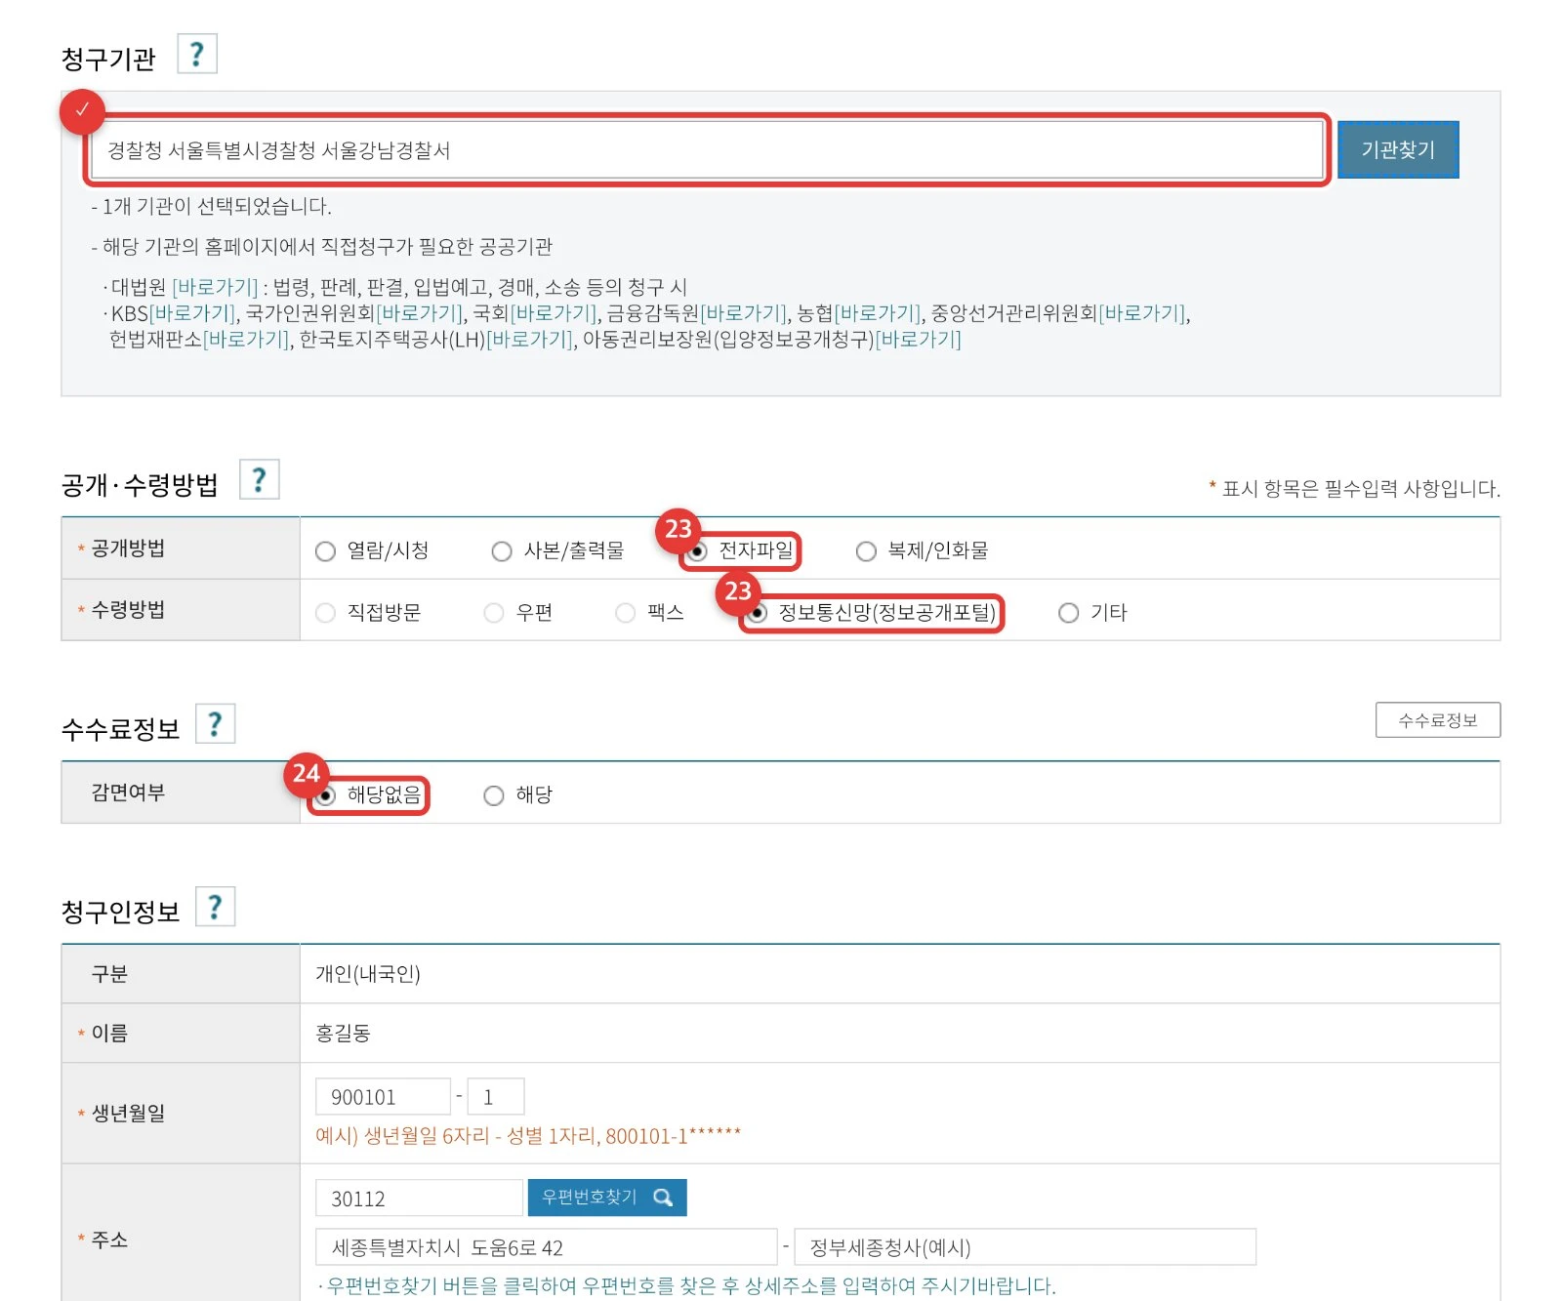
Task: Select 해당없음 for fee reduction
Action: click(326, 795)
